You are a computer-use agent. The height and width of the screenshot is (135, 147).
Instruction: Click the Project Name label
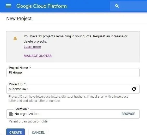coord(18,68)
